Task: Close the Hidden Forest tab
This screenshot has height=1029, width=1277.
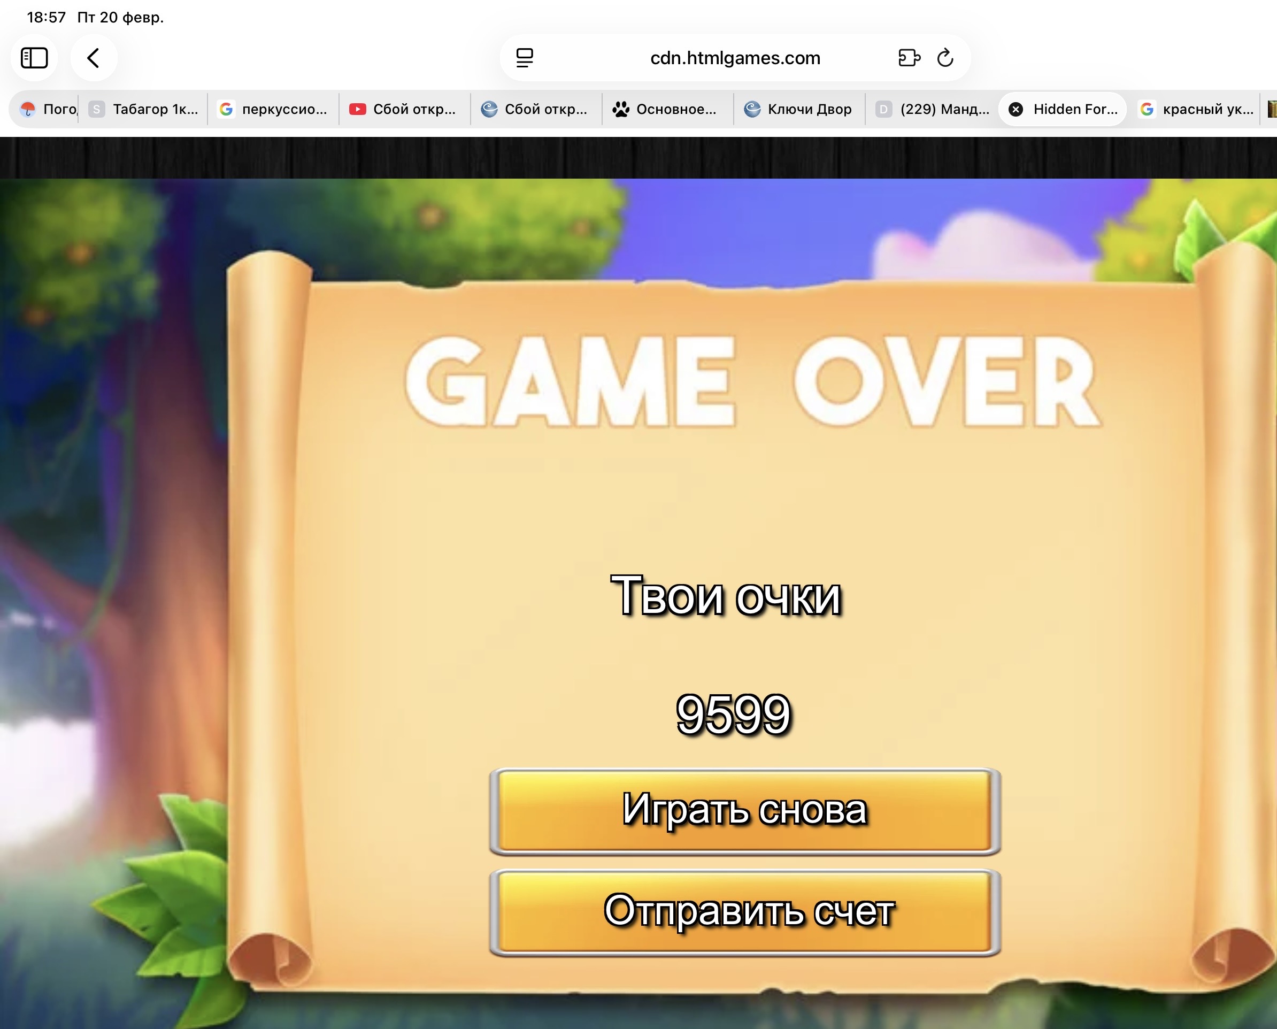Action: (x=1016, y=109)
